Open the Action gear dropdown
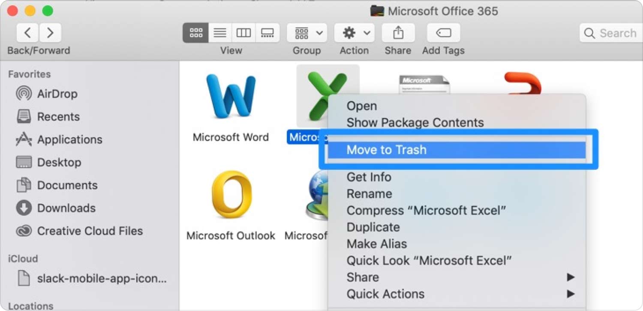Viewport: 643px width, 311px height. coord(355,33)
